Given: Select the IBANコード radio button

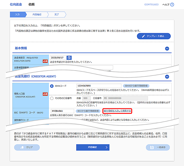Looking at the screenshot, I should coord(52,86).
